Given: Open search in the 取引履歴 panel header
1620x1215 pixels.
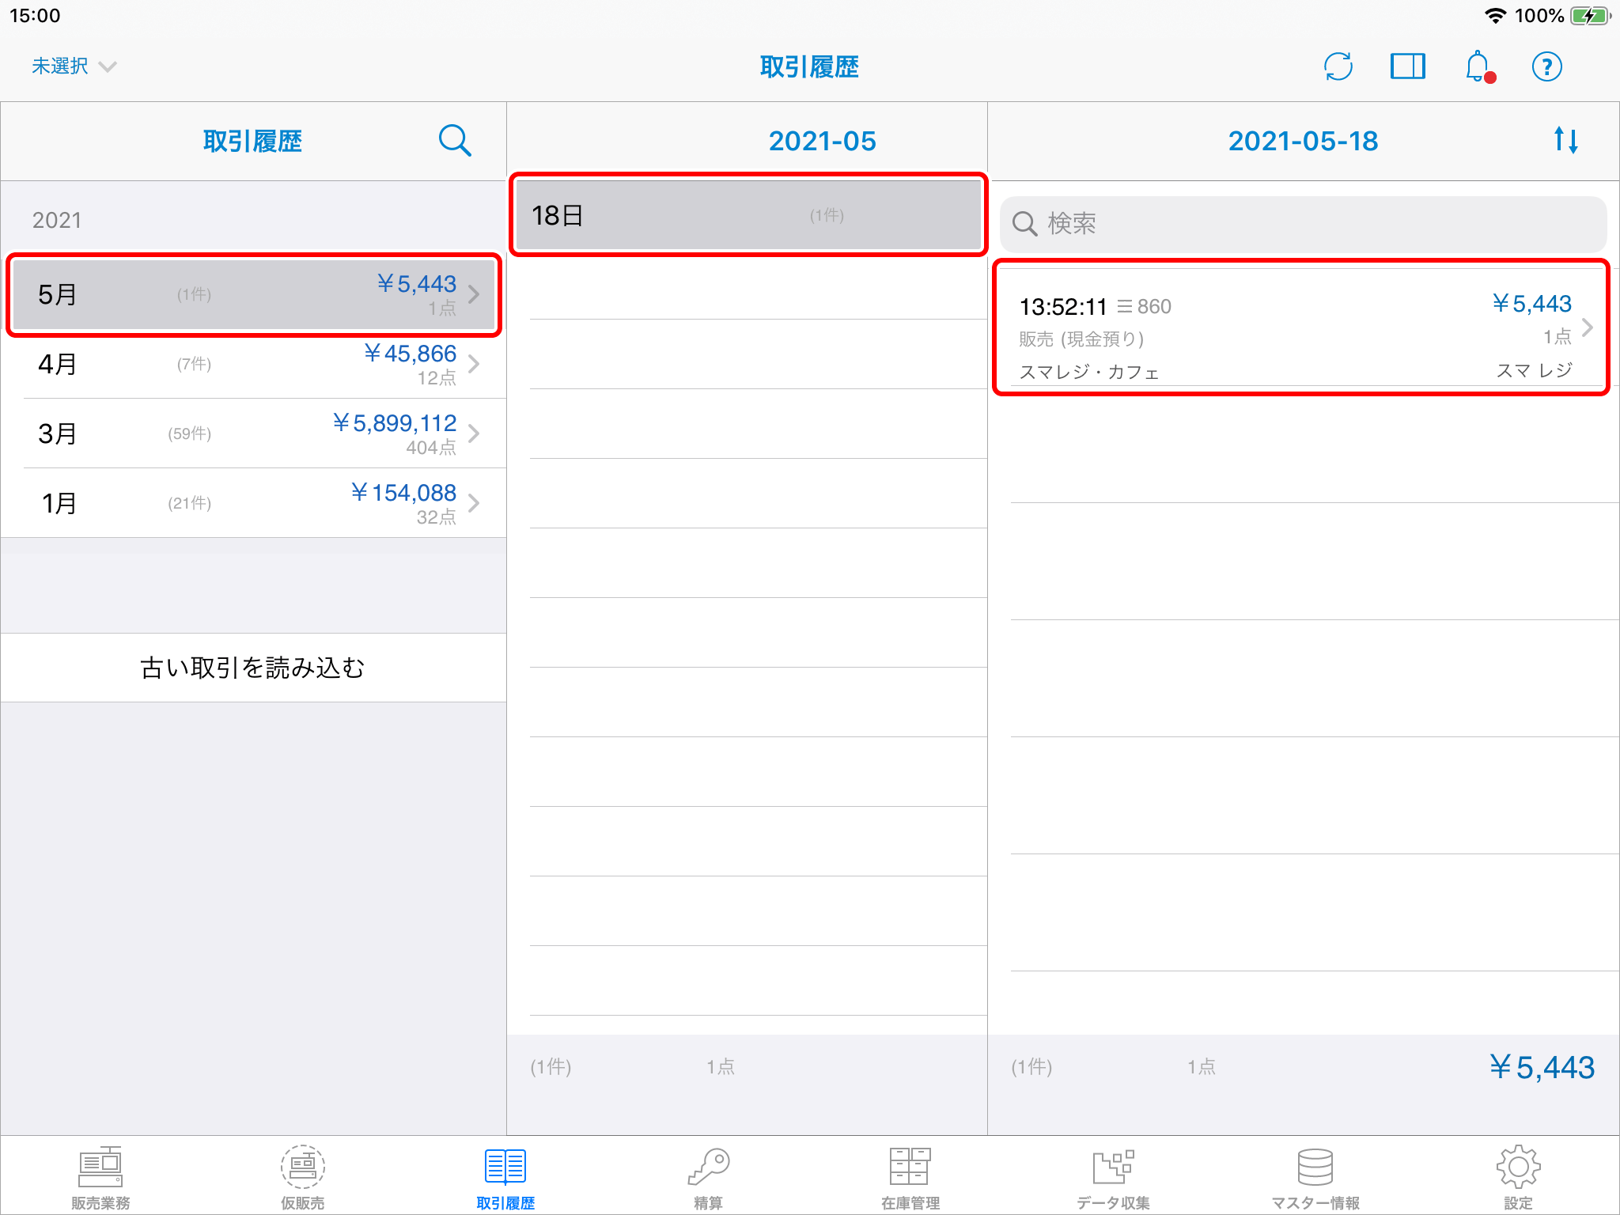Looking at the screenshot, I should 455,141.
